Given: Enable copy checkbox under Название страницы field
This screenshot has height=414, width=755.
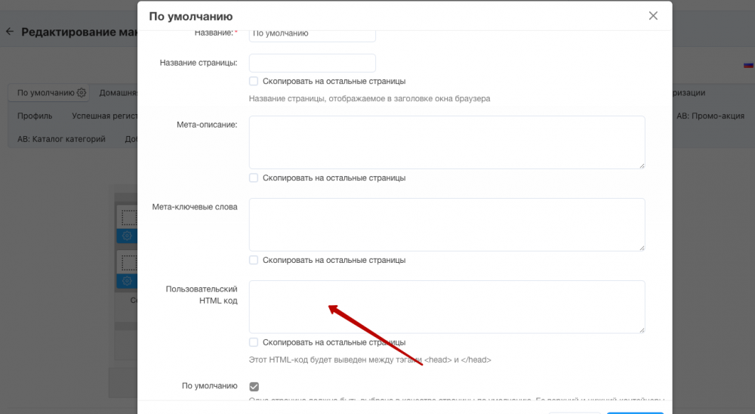Looking at the screenshot, I should (254, 81).
